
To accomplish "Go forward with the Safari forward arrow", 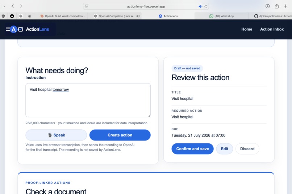I will [x=21, y=6].
